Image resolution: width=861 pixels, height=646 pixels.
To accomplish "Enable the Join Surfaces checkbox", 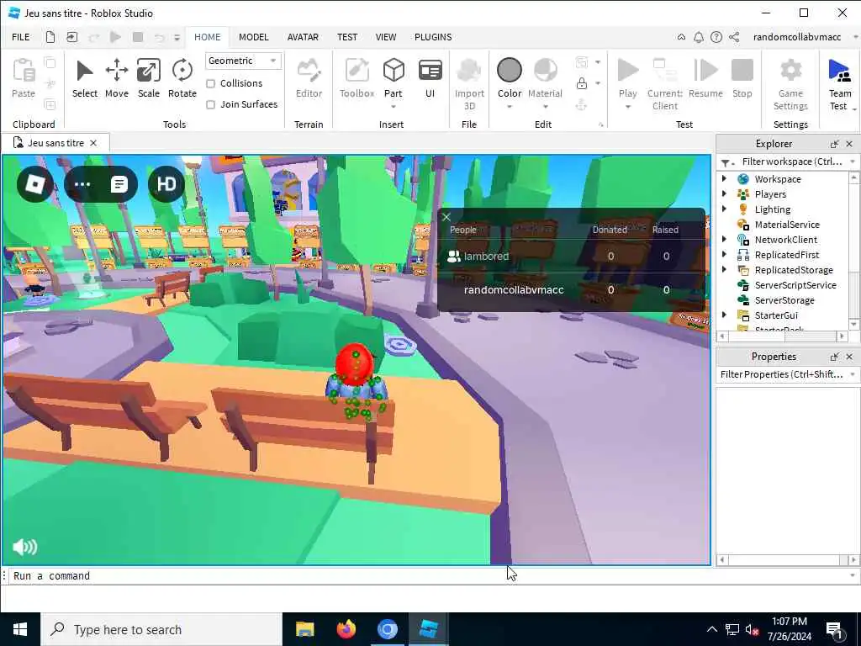I will (210, 104).
